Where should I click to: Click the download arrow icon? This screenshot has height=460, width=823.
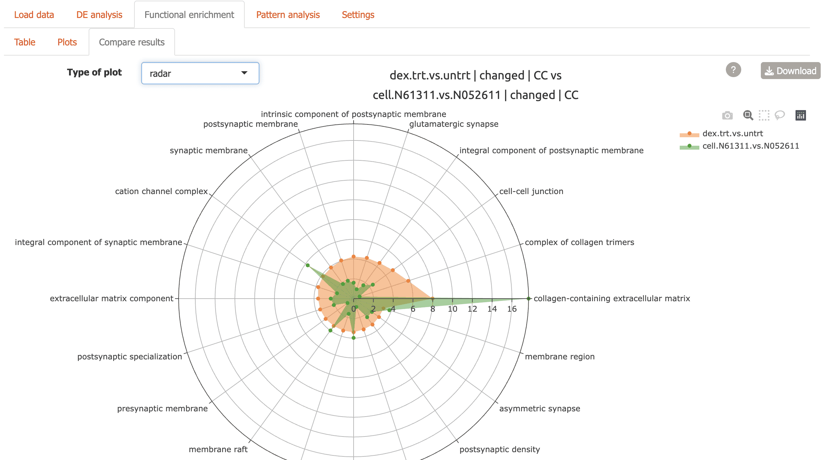click(x=769, y=71)
